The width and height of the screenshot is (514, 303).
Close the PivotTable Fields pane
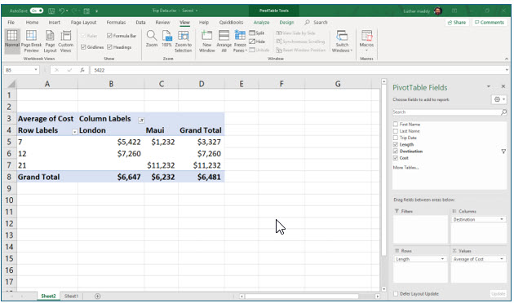(503, 86)
